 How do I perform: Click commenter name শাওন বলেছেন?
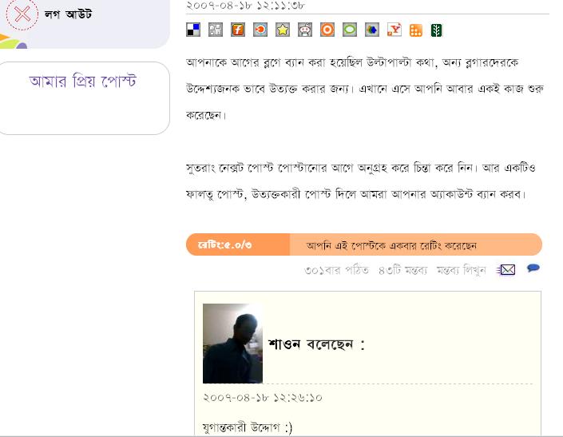pyautogui.click(x=317, y=344)
